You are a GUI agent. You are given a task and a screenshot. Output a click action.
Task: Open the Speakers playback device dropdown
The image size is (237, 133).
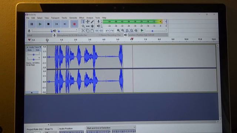(x=148, y=35)
